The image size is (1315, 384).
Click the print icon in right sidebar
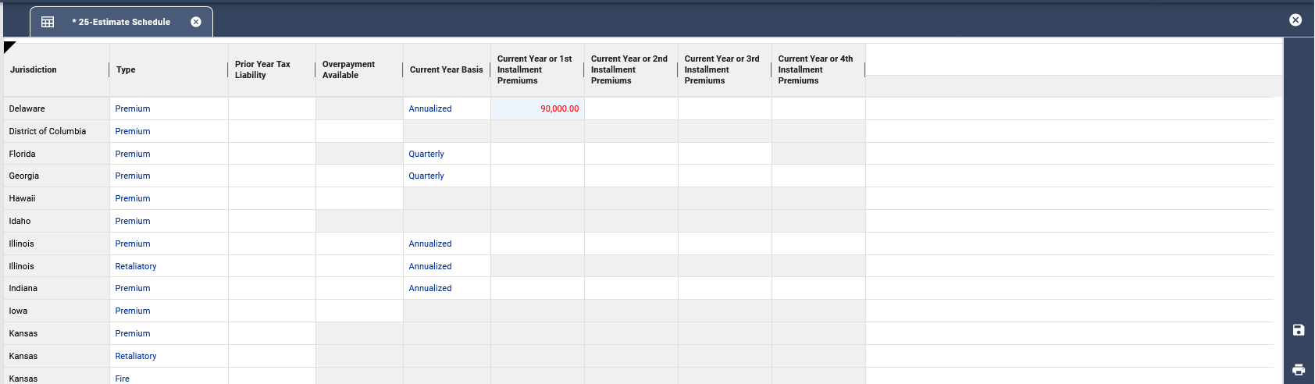[x=1299, y=370]
